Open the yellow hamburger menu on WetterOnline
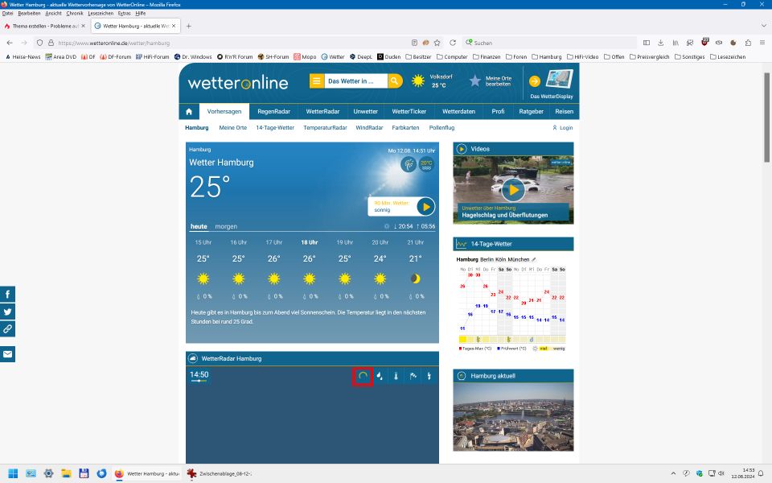The image size is (772, 483). (317, 80)
